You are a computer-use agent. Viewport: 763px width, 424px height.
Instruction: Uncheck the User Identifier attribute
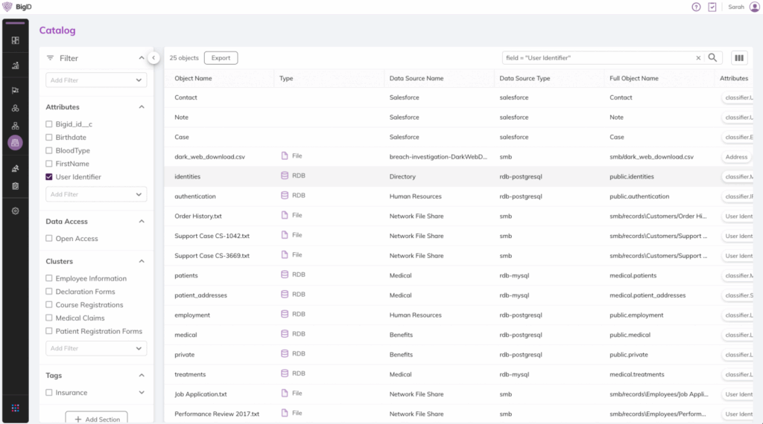[49, 177]
